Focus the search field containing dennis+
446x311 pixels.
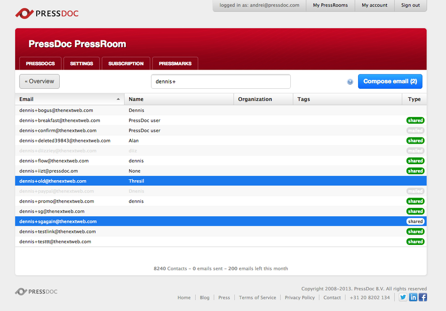221,82
